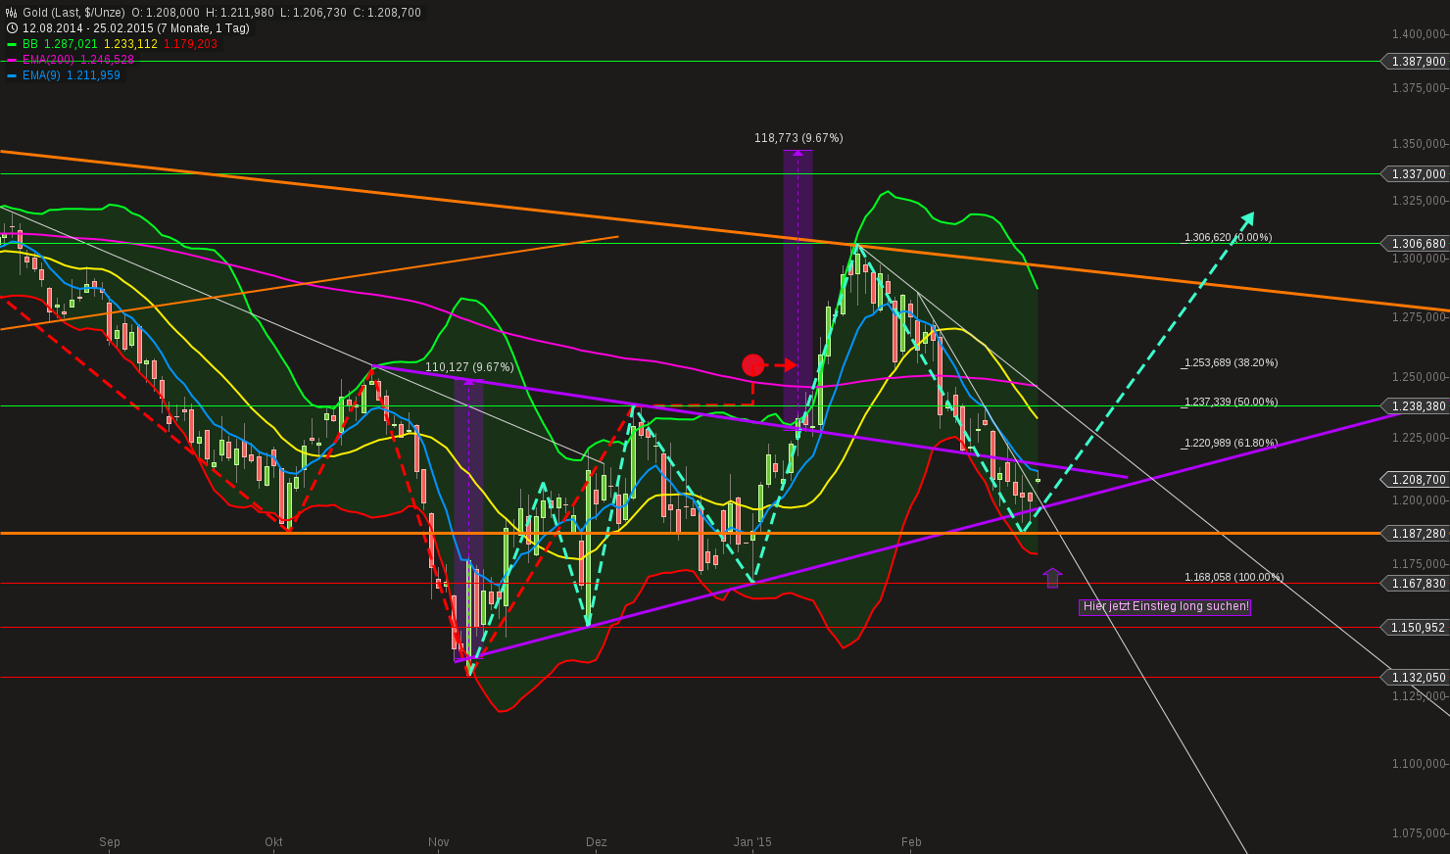Select the 110,127 (9.67%) measurement marker
The image size is (1450, 854).
coord(470,367)
